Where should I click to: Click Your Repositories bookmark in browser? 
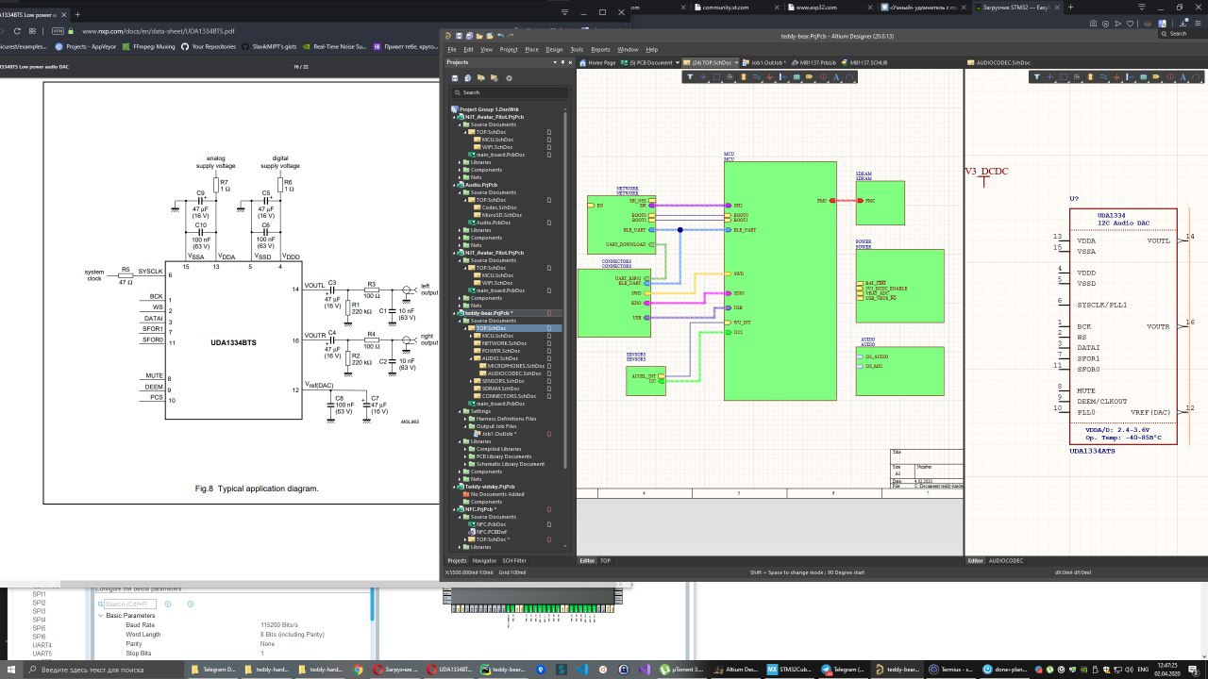(210, 45)
